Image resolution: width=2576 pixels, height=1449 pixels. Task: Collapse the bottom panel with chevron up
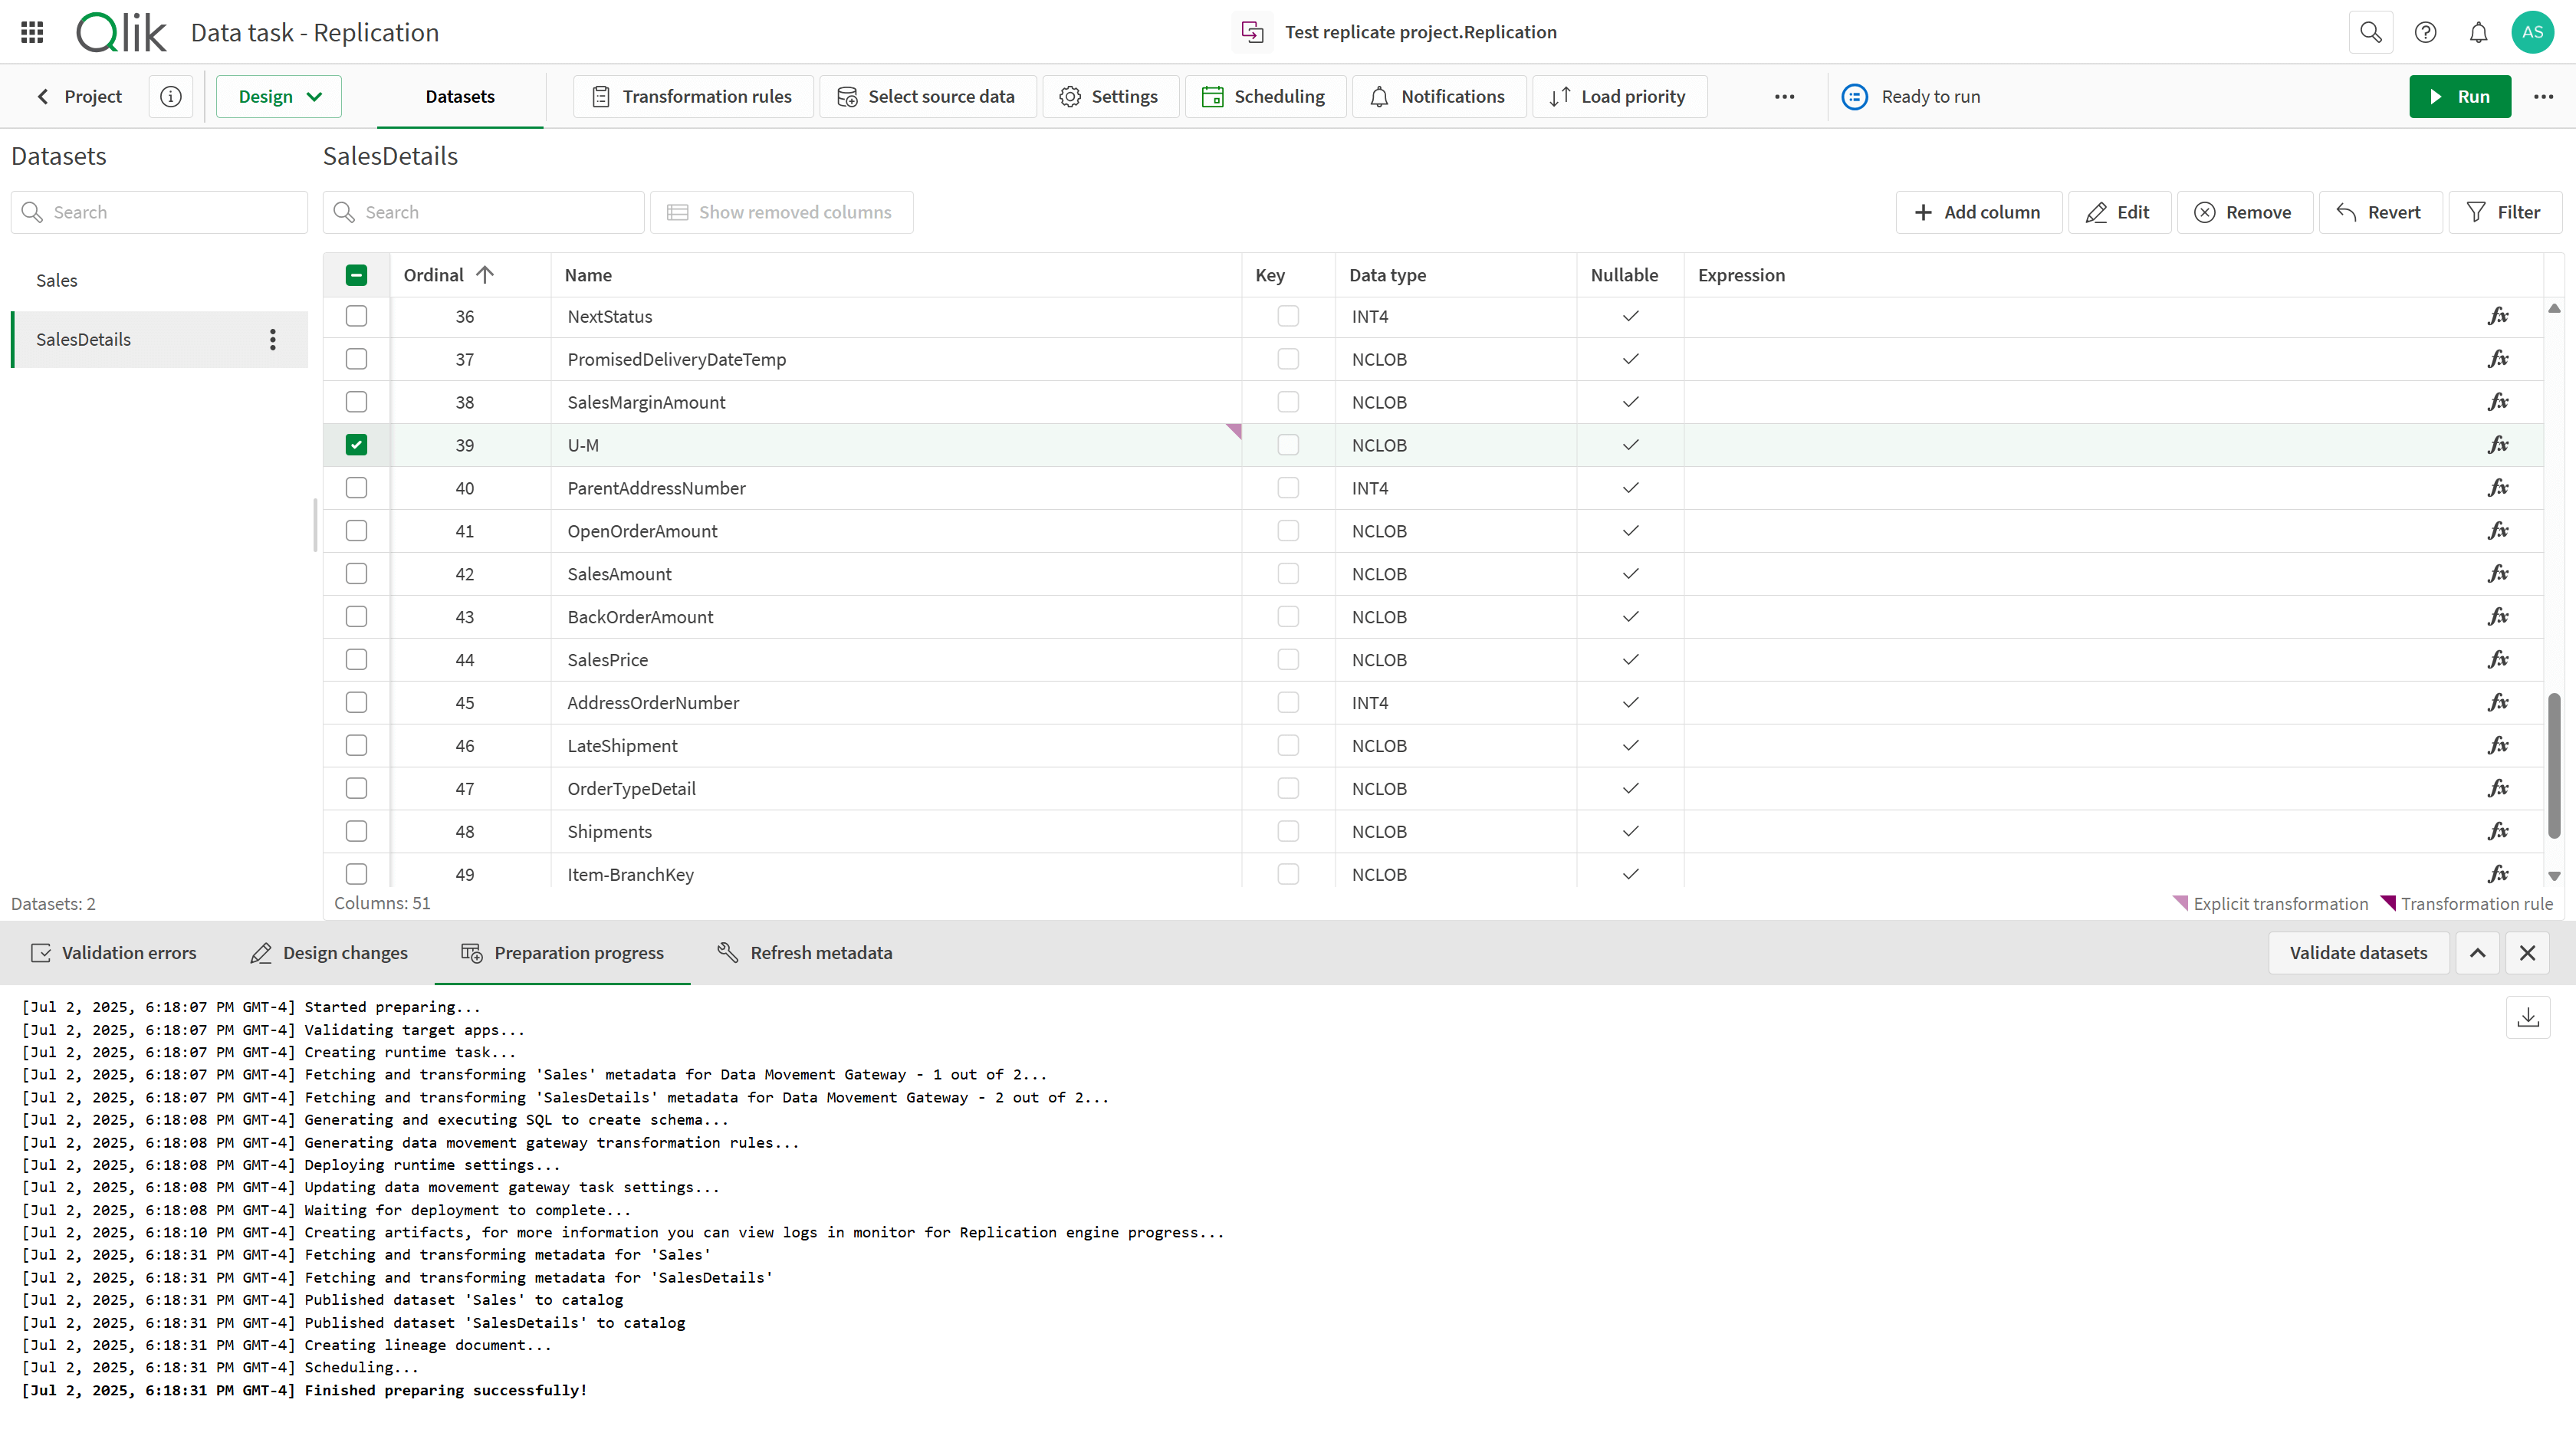(x=2477, y=953)
